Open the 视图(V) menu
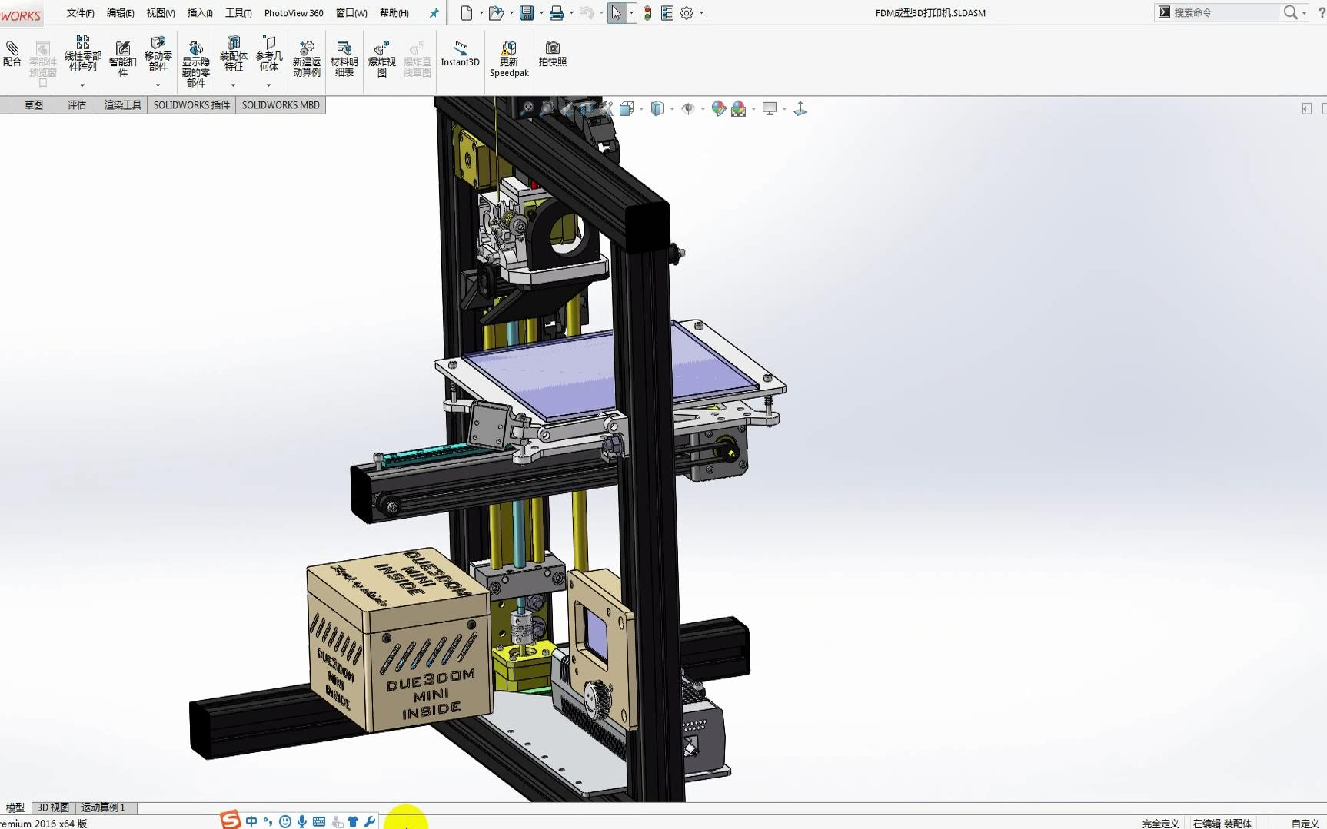Image resolution: width=1327 pixels, height=829 pixels. (161, 13)
